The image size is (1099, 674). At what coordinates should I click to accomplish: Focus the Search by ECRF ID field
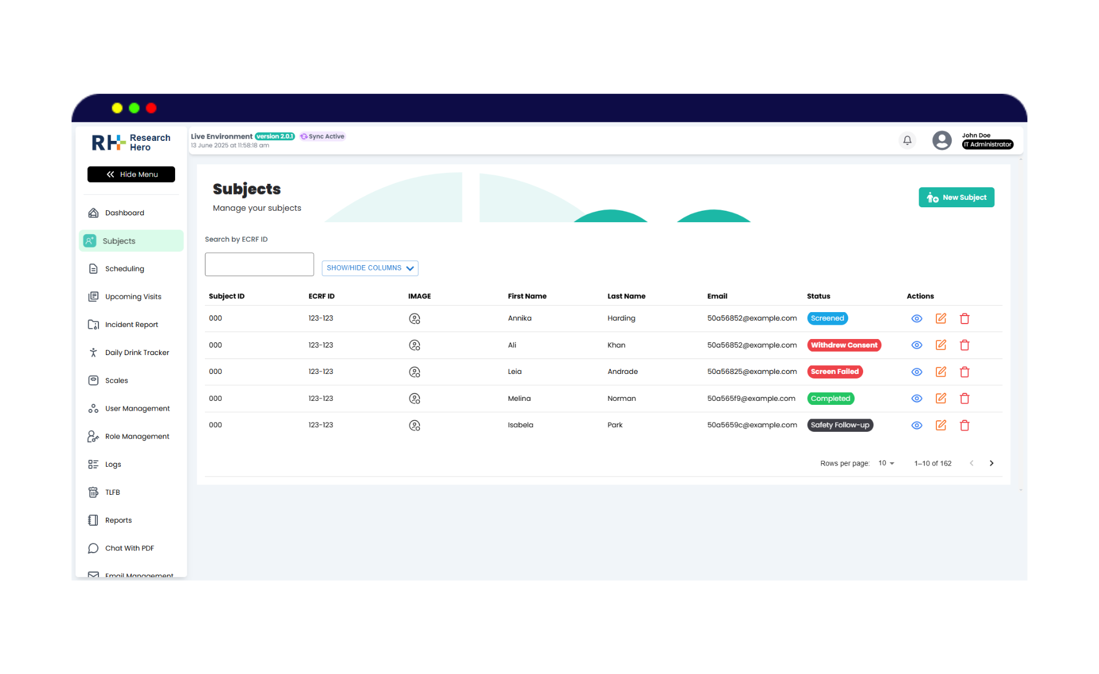tap(259, 265)
